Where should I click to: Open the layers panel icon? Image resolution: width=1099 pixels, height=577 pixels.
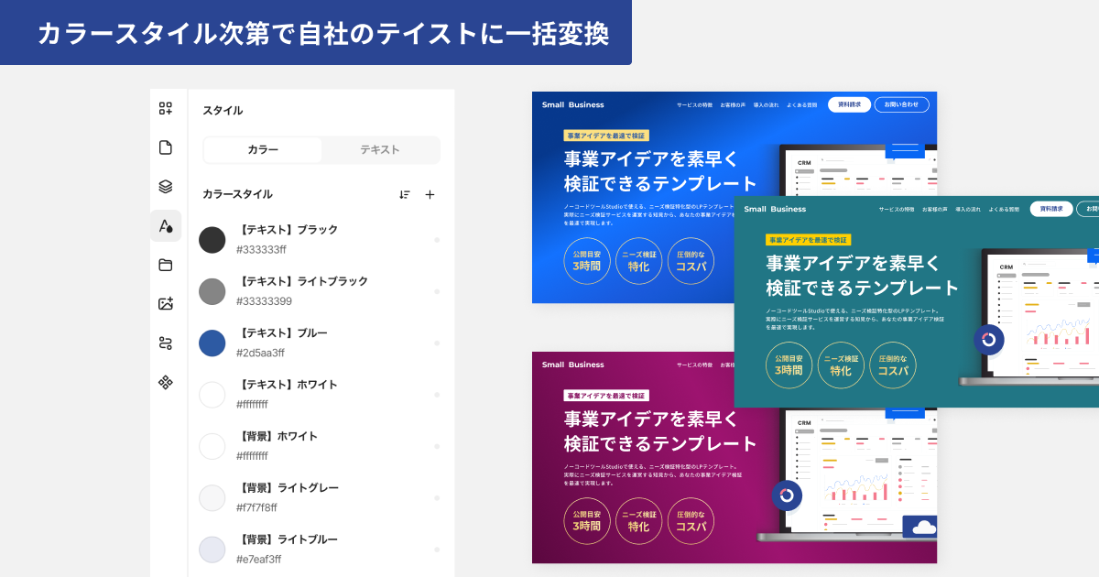point(167,185)
